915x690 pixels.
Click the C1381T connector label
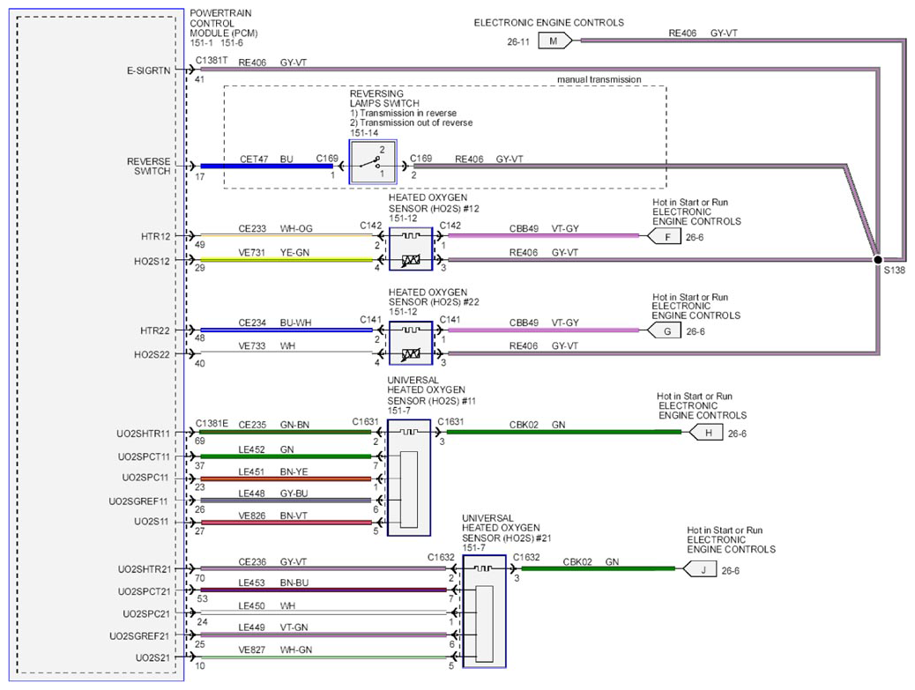[212, 60]
